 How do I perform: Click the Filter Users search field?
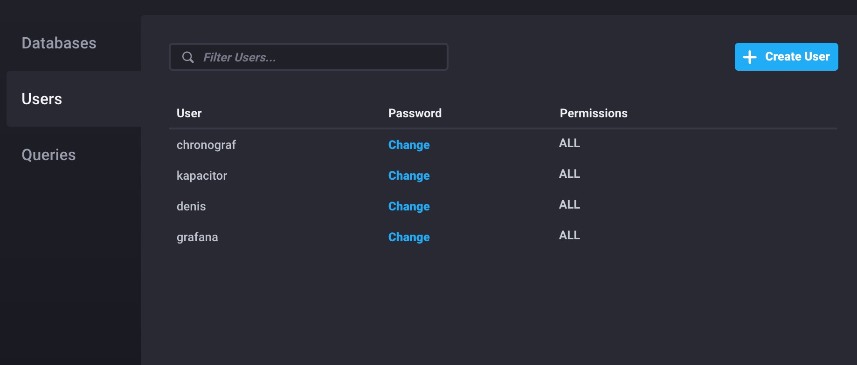click(x=308, y=57)
